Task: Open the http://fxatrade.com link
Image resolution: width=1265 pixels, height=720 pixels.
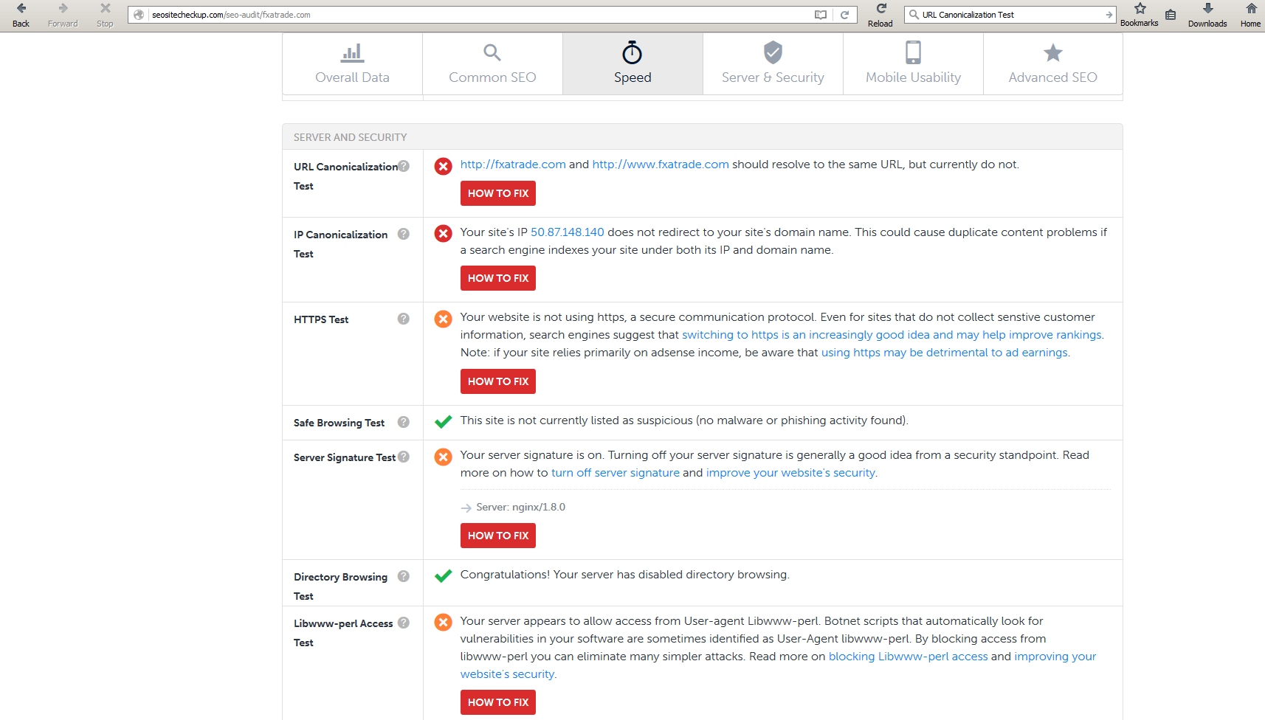Action: click(513, 165)
